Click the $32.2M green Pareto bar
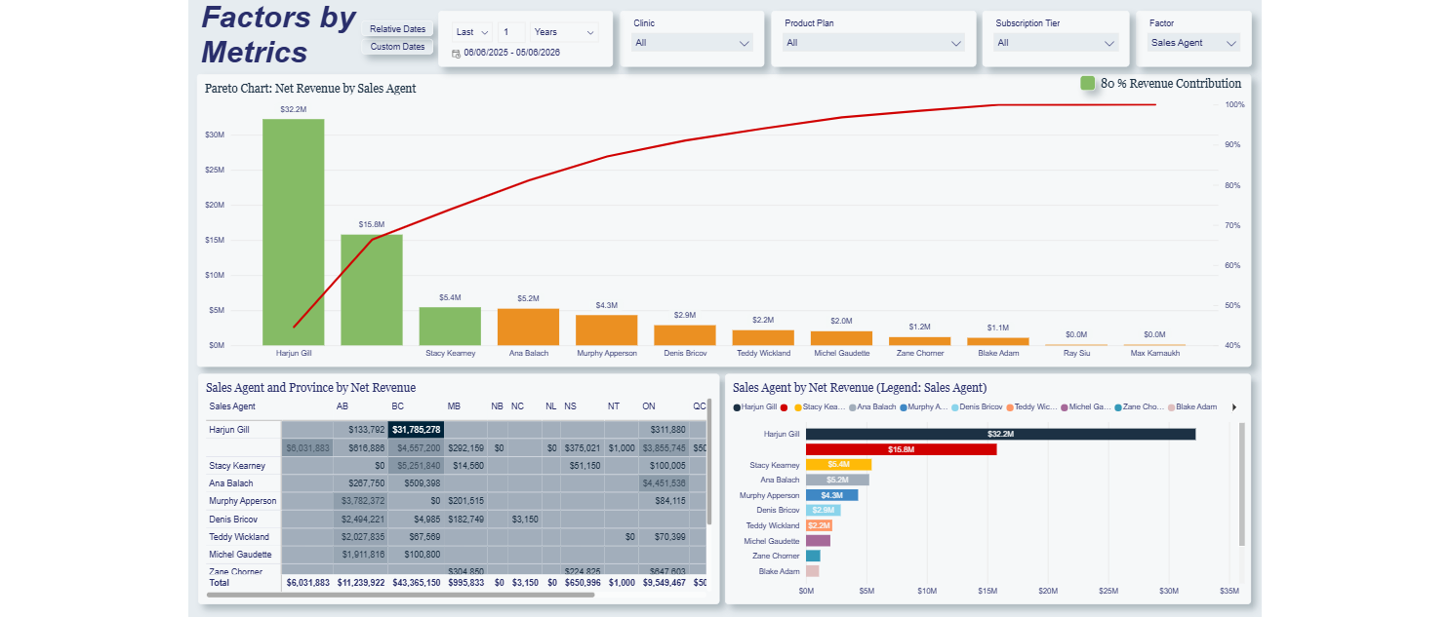This screenshot has width=1451, height=617. (x=293, y=232)
